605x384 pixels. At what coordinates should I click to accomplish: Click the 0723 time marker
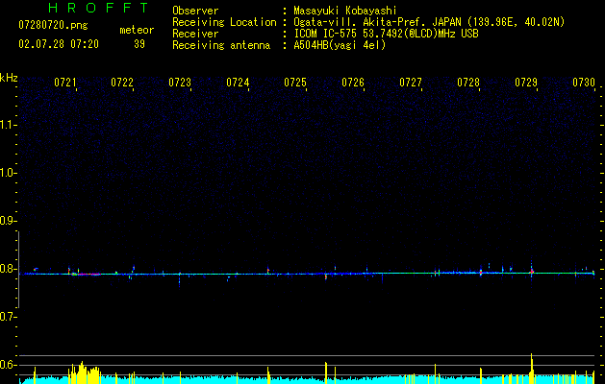pos(180,83)
